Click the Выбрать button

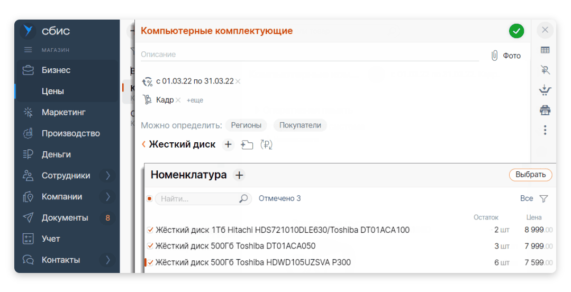point(530,175)
